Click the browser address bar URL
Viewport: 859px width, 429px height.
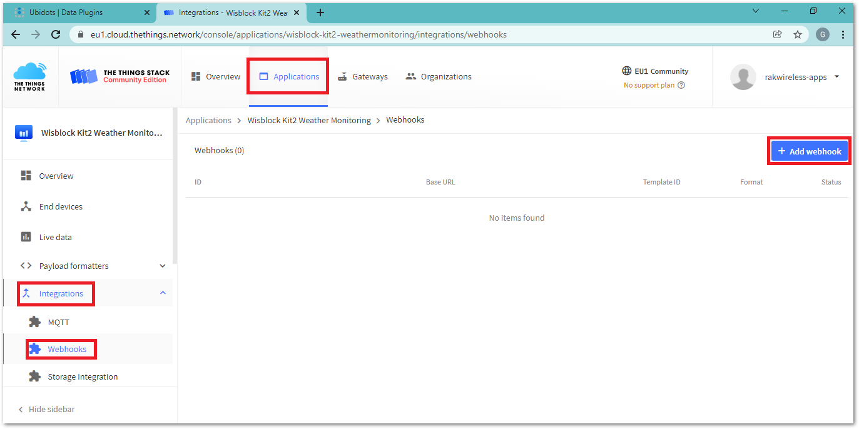pos(298,35)
